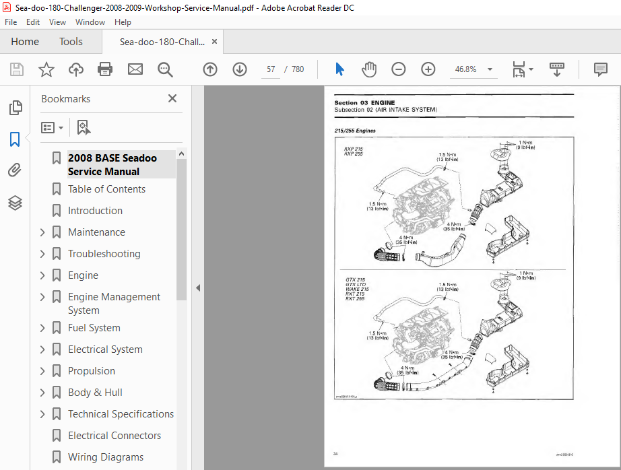Expand the Engine Management System bookmark
621x470 pixels.
[42, 297]
